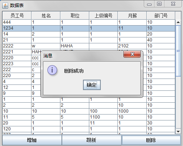
Task: Select employee number cell 222
Action: (17, 70)
